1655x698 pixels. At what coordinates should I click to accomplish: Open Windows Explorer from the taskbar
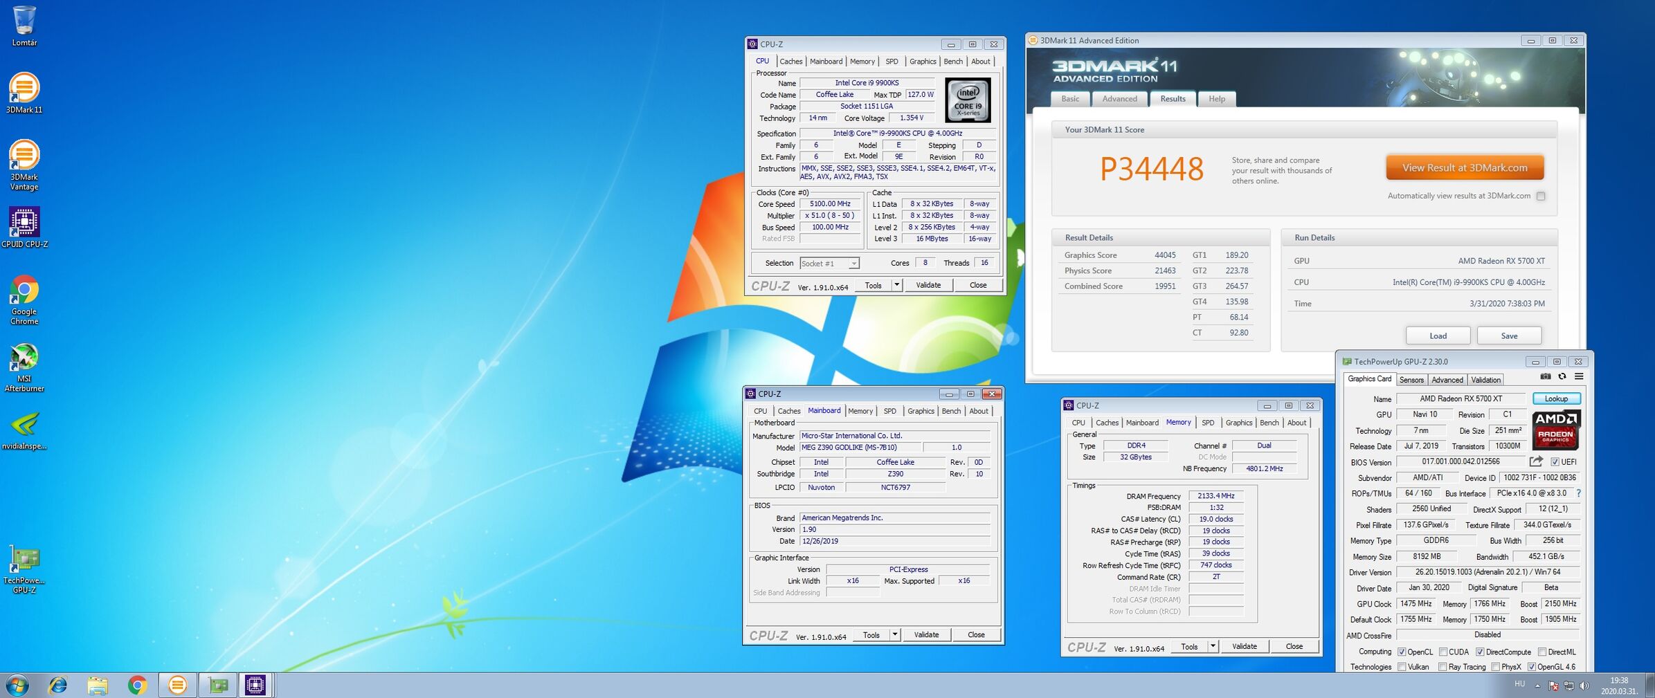click(98, 685)
